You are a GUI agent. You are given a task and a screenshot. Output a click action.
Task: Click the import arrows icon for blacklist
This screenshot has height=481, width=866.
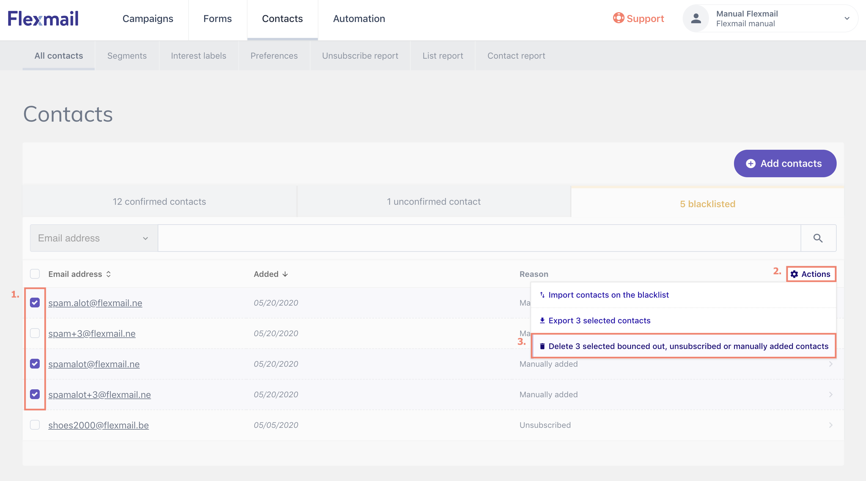pos(542,295)
